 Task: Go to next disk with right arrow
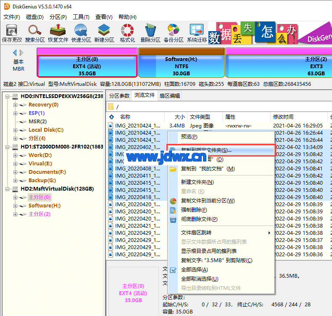point(21,53)
